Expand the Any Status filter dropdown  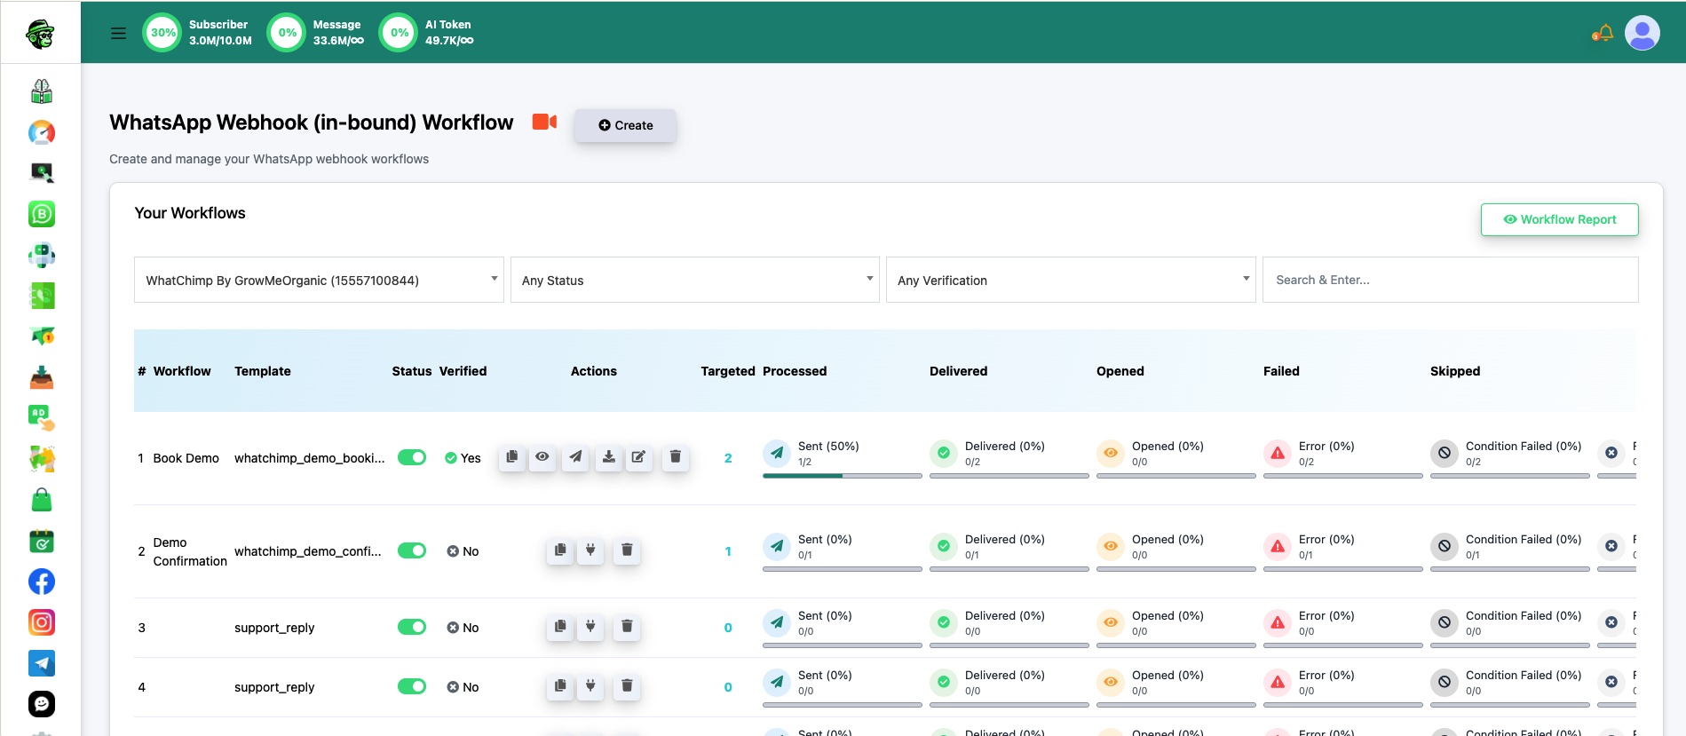pyautogui.click(x=695, y=280)
